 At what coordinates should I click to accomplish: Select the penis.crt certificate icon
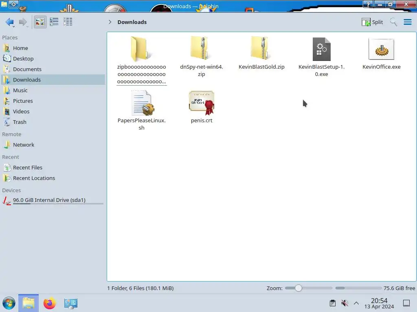[x=201, y=103]
